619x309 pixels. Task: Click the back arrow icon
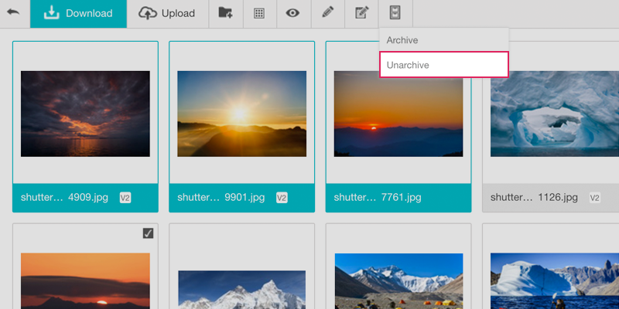click(x=13, y=12)
